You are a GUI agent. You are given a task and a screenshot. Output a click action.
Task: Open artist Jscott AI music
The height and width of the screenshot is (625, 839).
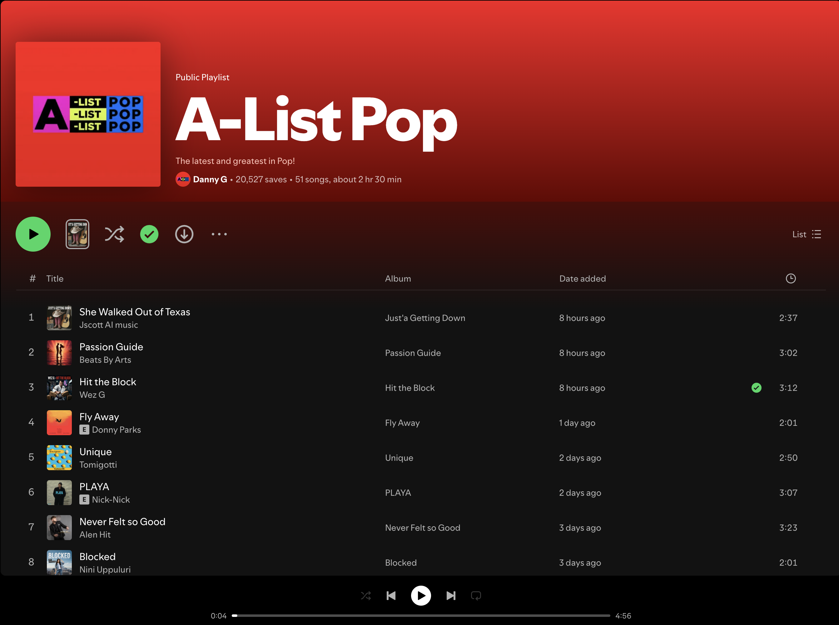[109, 325]
